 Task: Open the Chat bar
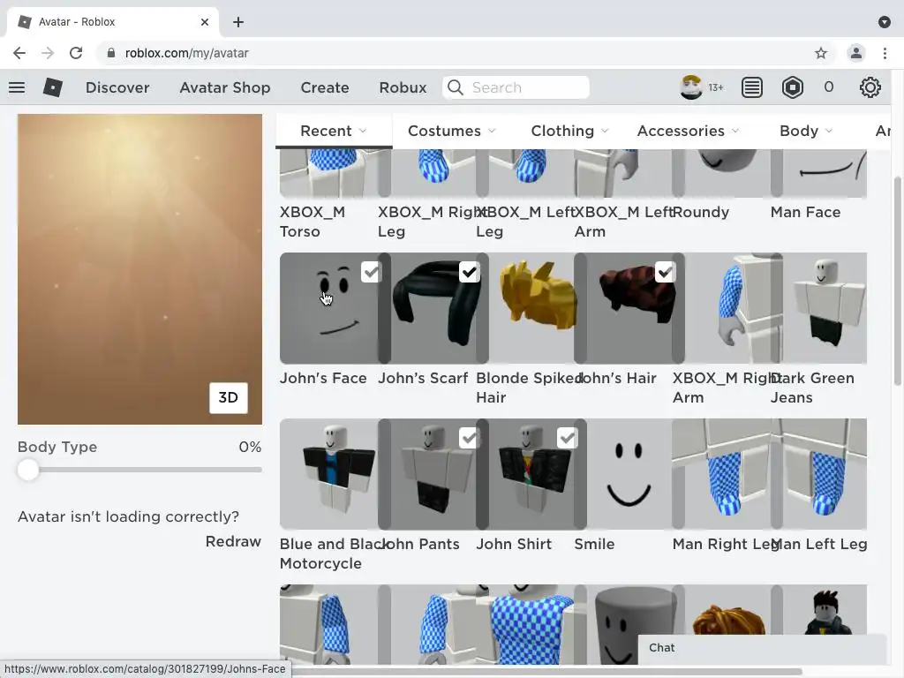762,648
